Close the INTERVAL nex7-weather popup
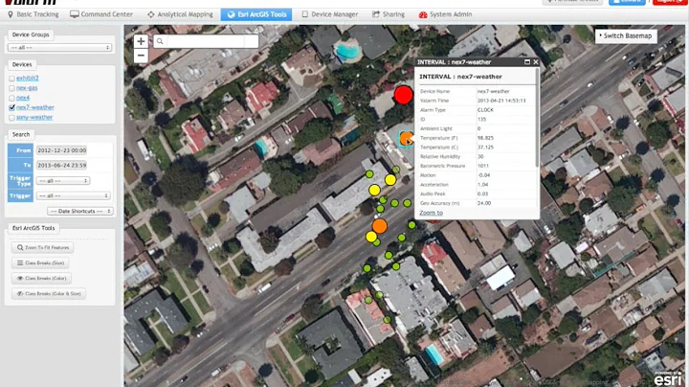689x387 pixels. click(x=536, y=62)
